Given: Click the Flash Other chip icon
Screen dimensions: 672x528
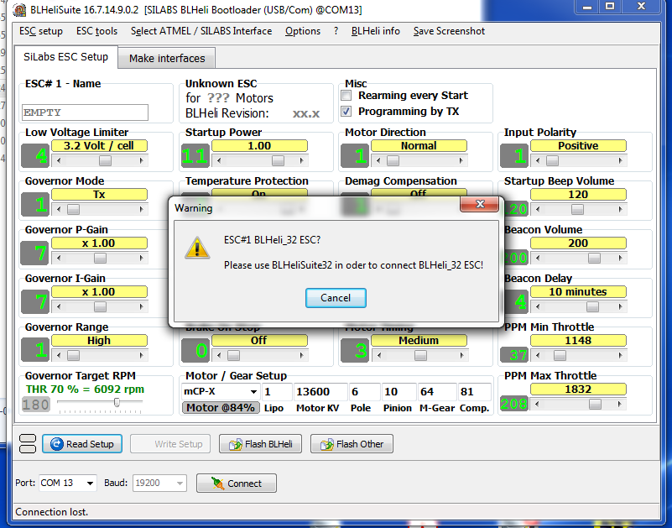Looking at the screenshot, I should coord(326,444).
